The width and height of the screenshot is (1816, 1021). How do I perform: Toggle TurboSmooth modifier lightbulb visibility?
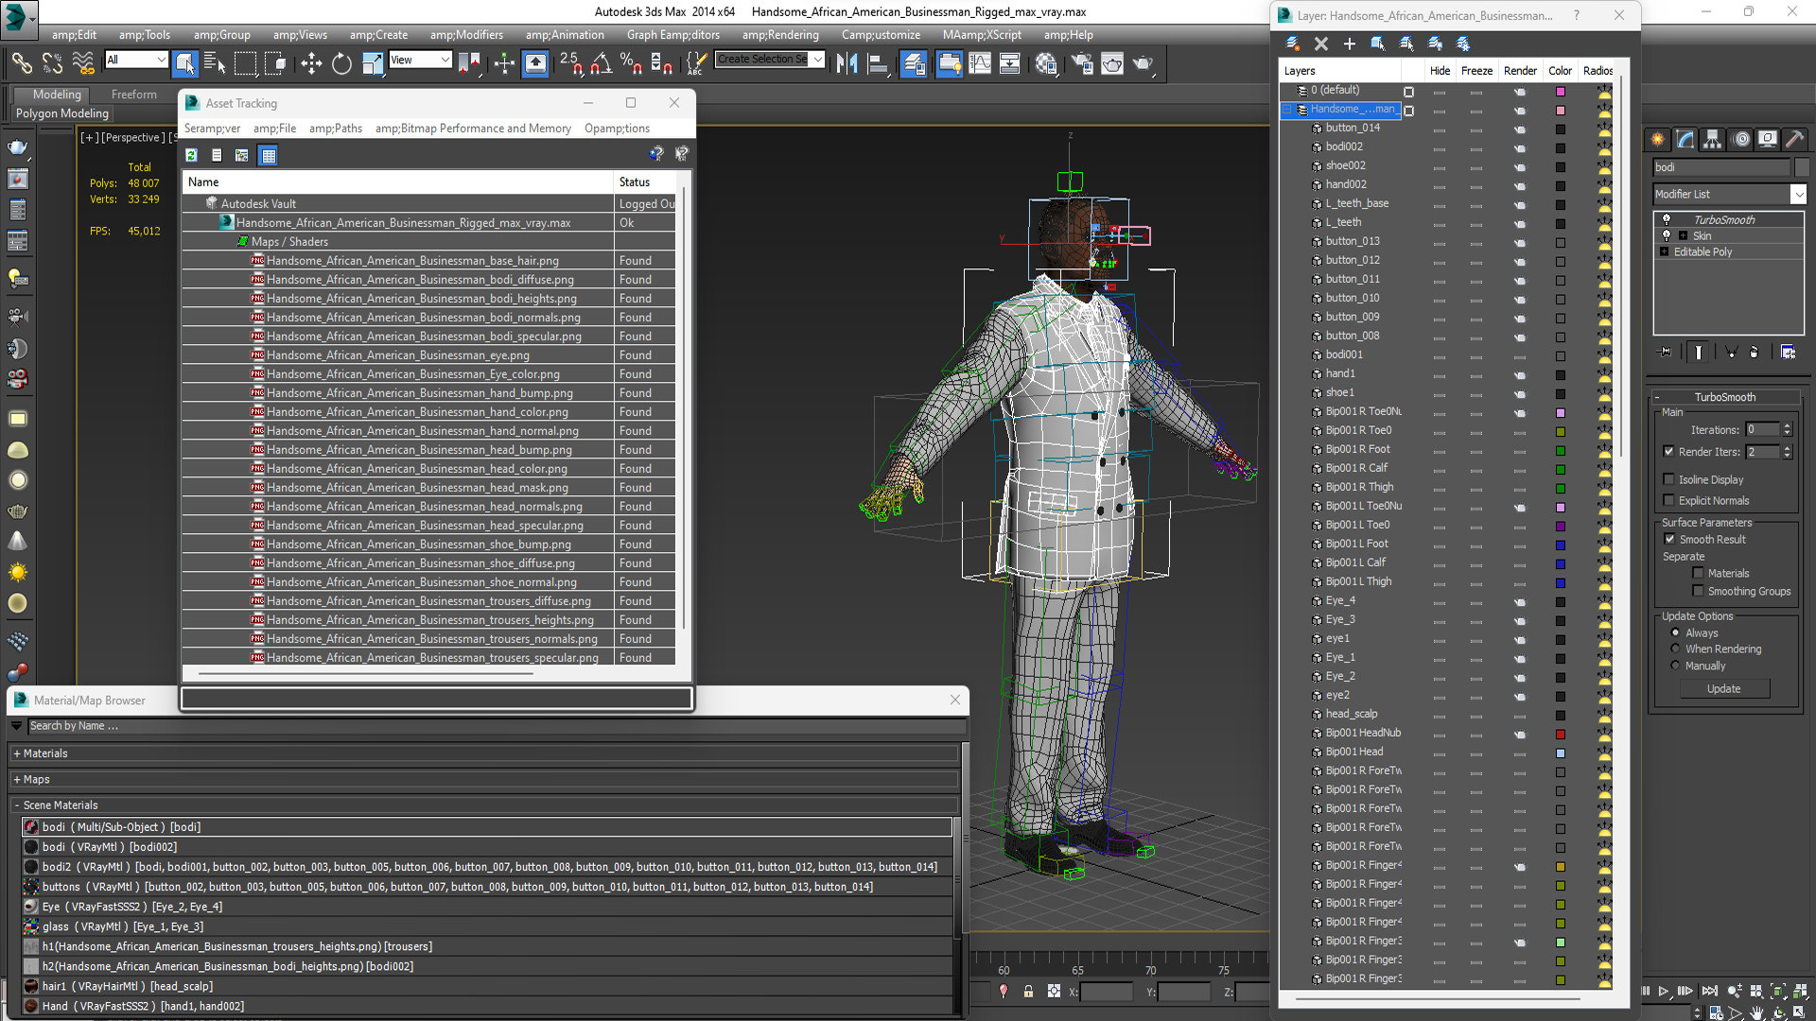pyautogui.click(x=1667, y=219)
